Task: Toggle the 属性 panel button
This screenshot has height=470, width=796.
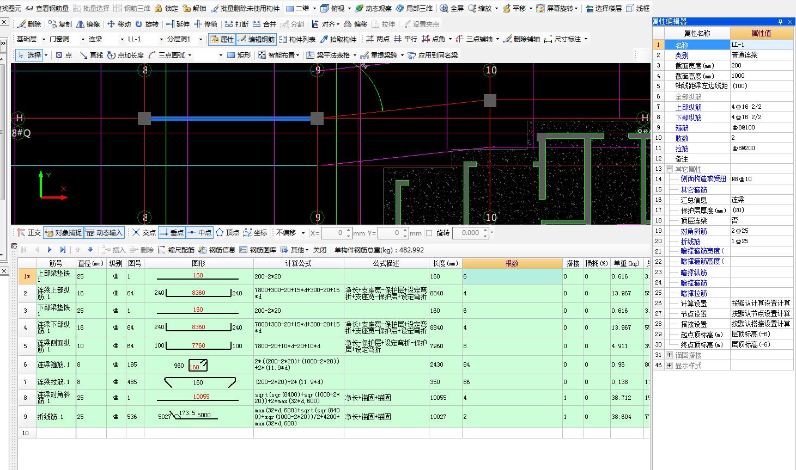Action: pos(222,39)
